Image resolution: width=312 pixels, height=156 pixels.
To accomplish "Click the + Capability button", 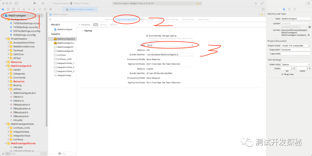I will tap(85, 25).
